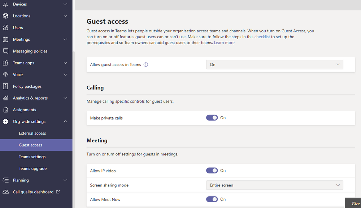This screenshot has width=361, height=208.
Task: Open the Screen sharing mode dropdown
Action: pyautogui.click(x=274, y=185)
